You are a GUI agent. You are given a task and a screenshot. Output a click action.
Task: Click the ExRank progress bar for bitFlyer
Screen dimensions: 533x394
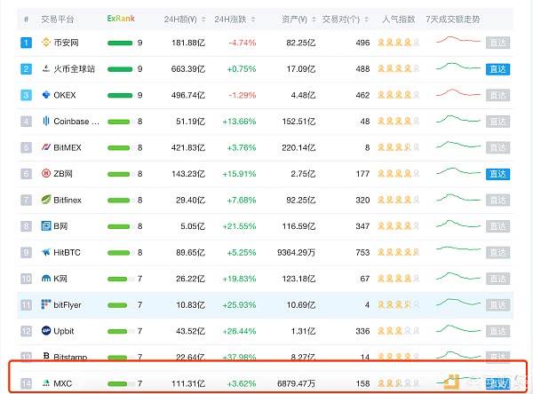point(119,305)
